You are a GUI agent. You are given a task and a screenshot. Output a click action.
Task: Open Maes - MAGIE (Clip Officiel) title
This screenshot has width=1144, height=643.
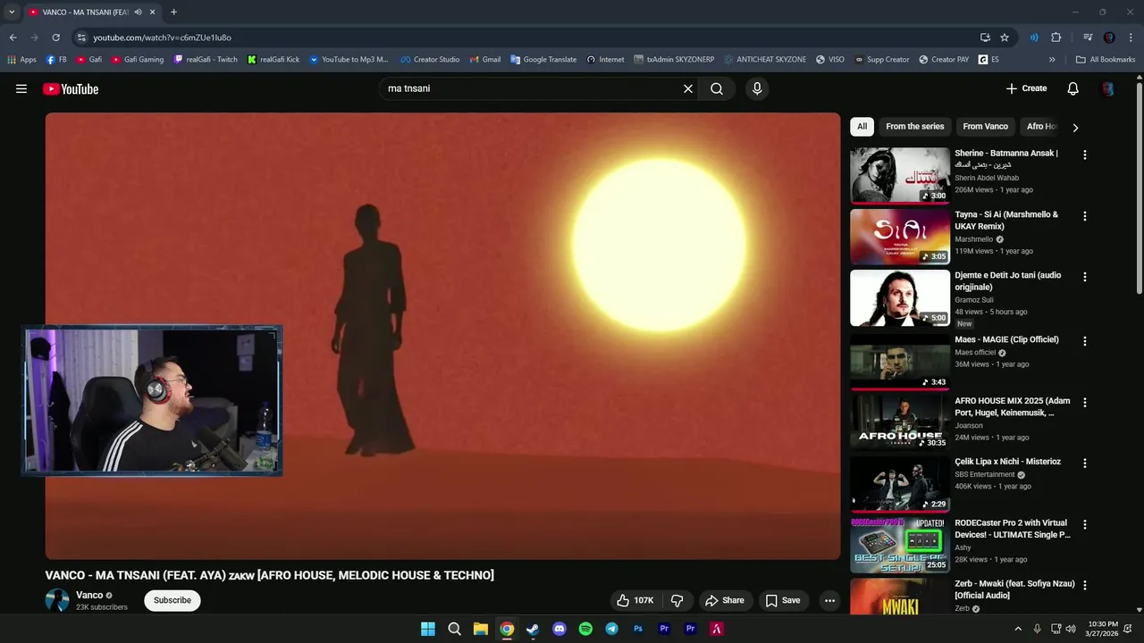coord(1006,339)
